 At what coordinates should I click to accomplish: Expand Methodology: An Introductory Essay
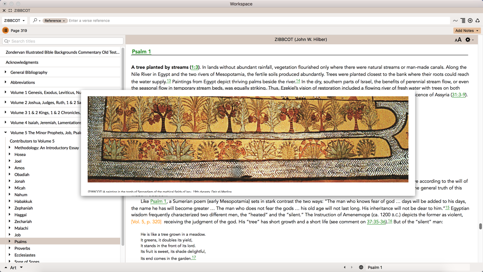9,148
